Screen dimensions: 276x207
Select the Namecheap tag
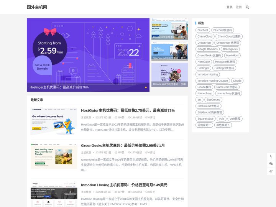205,94
